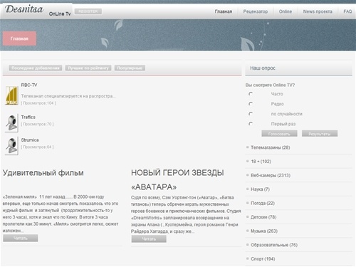Open the 'Телемагазины (28)' category
Screen dimensions: 356x267
click(271, 147)
